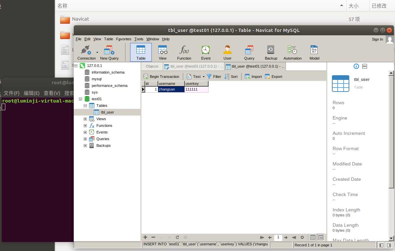Image resolution: width=395 pixels, height=251 pixels.
Task: Switch to the Objects tab
Action: (x=152, y=66)
